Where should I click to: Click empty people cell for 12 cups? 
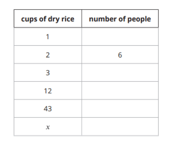tap(120, 91)
